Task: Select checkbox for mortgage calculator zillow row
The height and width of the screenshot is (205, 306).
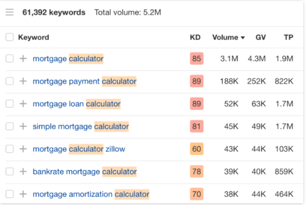Action: (10, 149)
